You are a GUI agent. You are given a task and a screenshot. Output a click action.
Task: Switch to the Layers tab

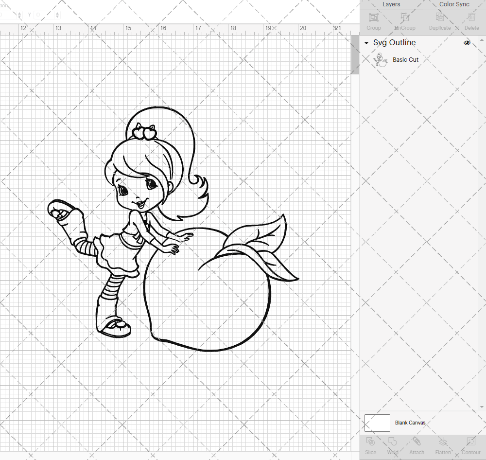coord(391,4)
